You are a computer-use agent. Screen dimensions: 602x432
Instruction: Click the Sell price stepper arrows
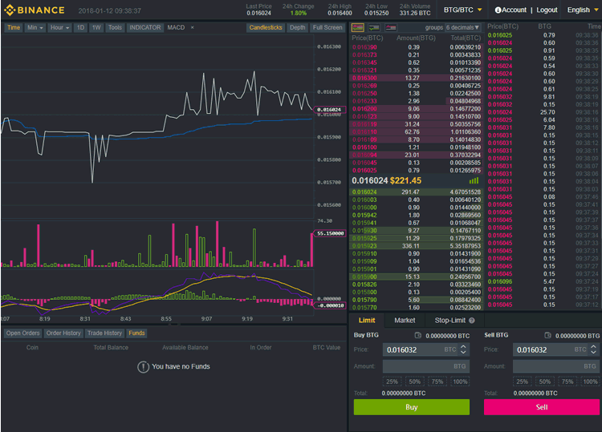tap(593, 349)
